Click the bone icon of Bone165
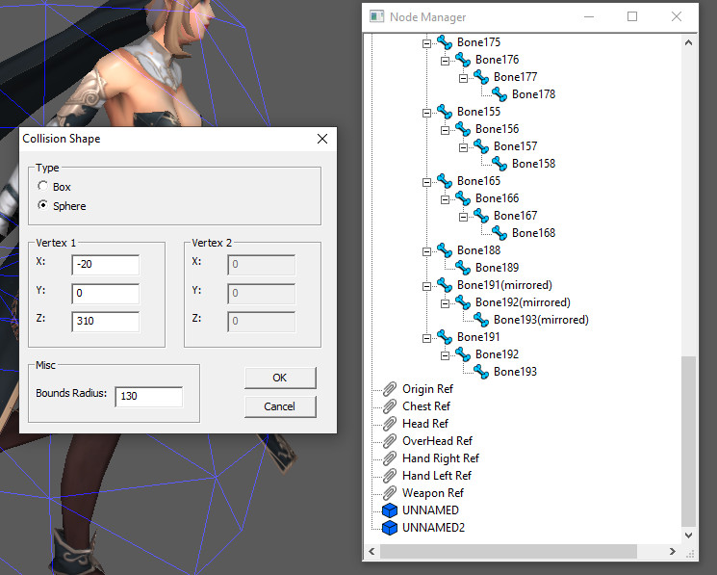Screen dimensions: 717x575 point(445,181)
